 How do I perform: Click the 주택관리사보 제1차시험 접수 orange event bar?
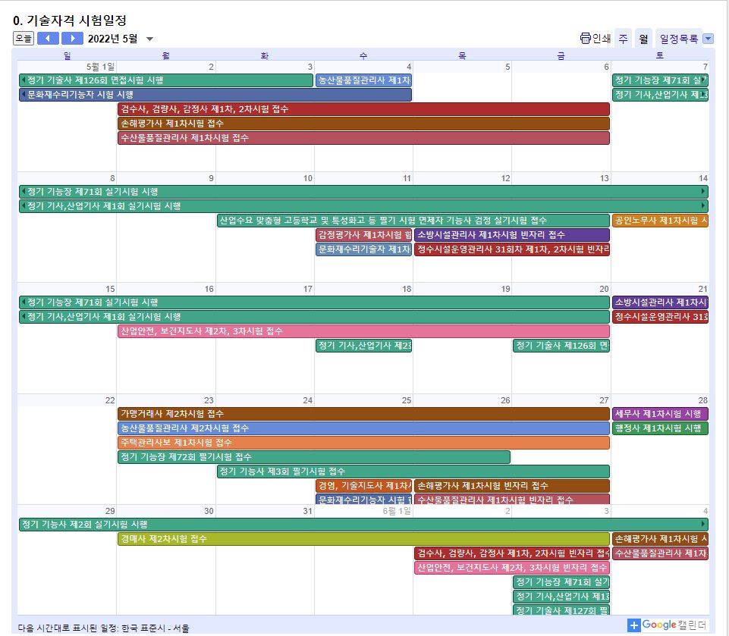tap(363, 443)
